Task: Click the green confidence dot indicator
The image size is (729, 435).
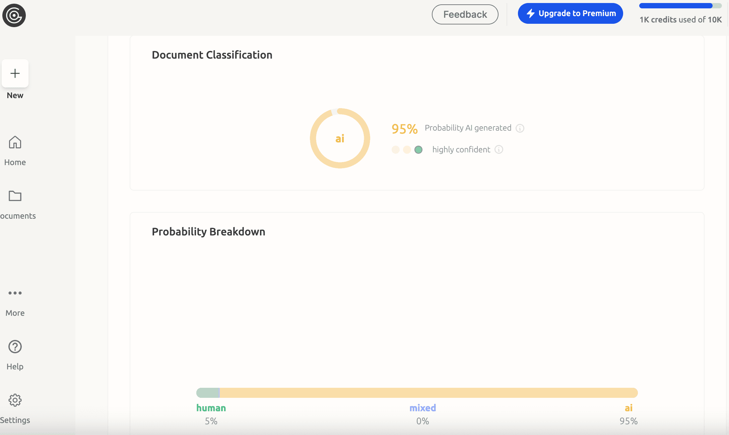Action: (x=418, y=150)
